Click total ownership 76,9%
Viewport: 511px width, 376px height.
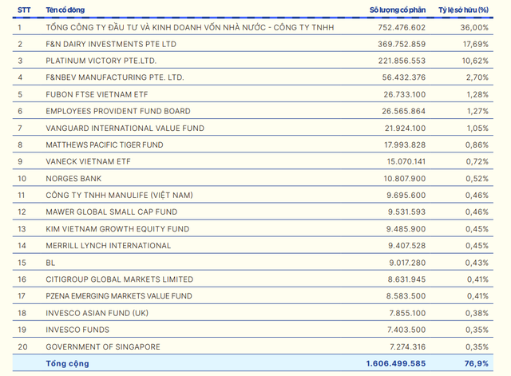click(477, 363)
